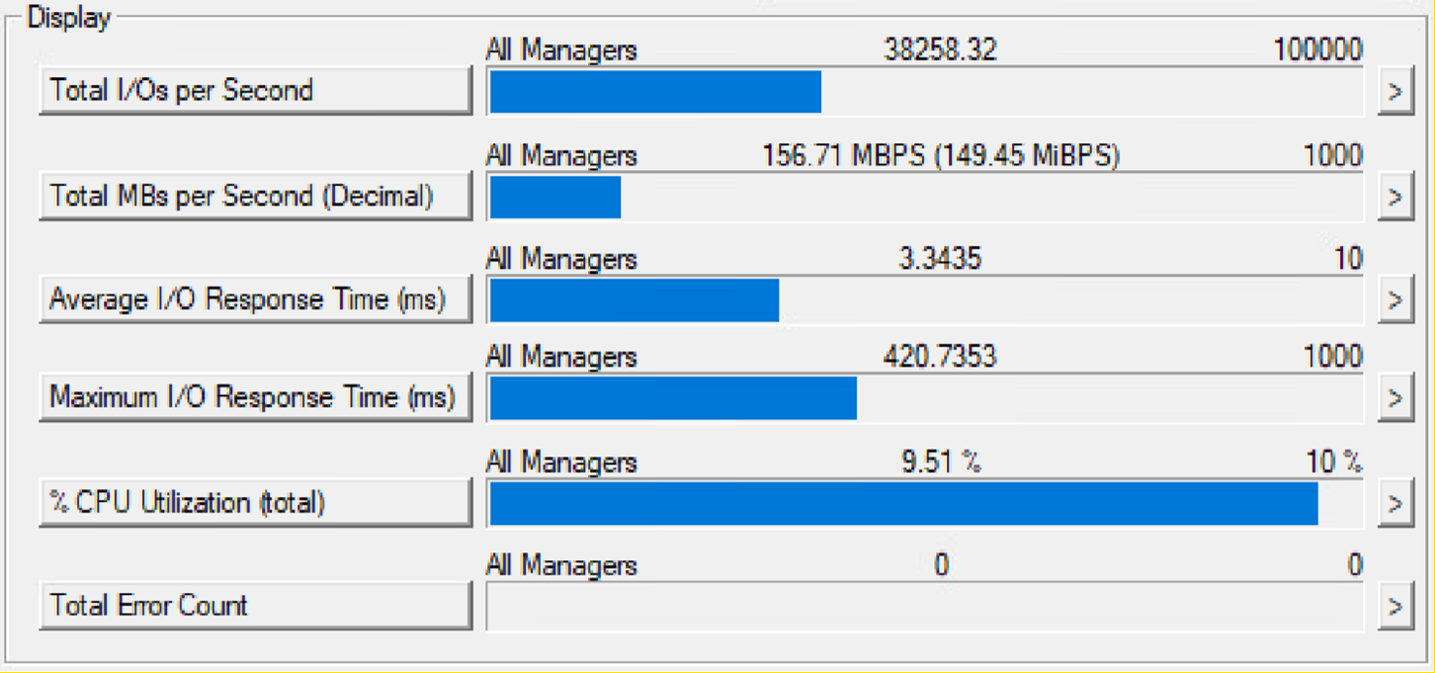Select the Average I/O Response Time button
This screenshot has width=1435, height=673.
[x=256, y=299]
